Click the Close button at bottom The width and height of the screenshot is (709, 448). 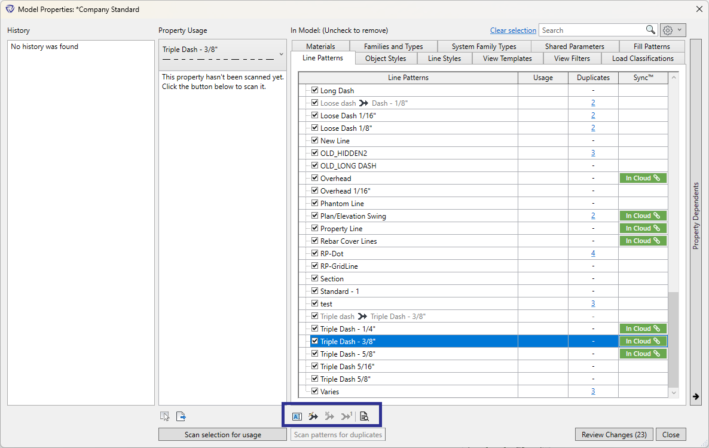(x=671, y=434)
